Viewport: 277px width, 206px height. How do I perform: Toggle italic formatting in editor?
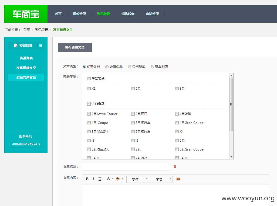click(x=93, y=179)
